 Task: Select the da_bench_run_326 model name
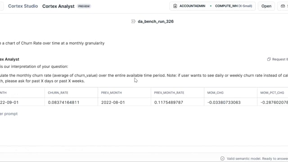tap(156, 22)
